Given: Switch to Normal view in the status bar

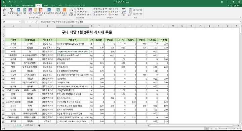Looking at the screenshot, I should click(206, 129).
